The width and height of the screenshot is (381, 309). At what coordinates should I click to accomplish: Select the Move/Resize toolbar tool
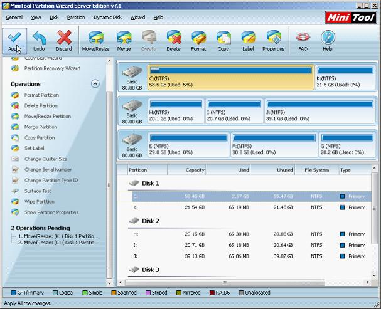(x=96, y=41)
